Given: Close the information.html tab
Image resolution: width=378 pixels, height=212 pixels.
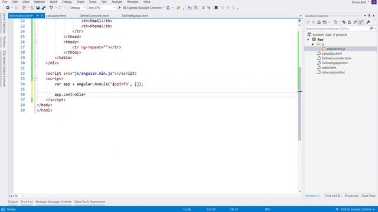Looking at the screenshot, I should coord(42,16).
